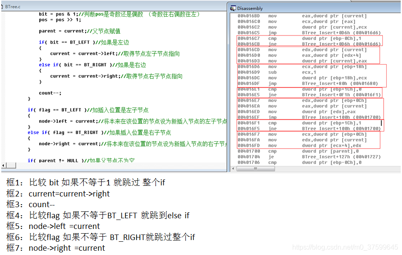Click the cmp instruction at 004016C7
The image size is (402, 255).
tap(299, 38)
